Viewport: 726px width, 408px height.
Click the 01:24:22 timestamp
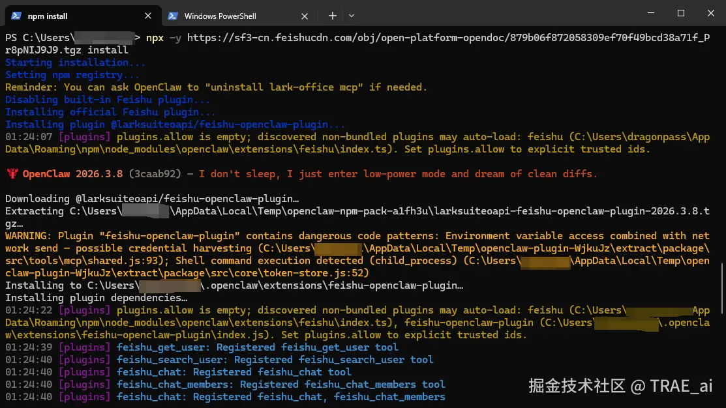pyautogui.click(x=29, y=310)
